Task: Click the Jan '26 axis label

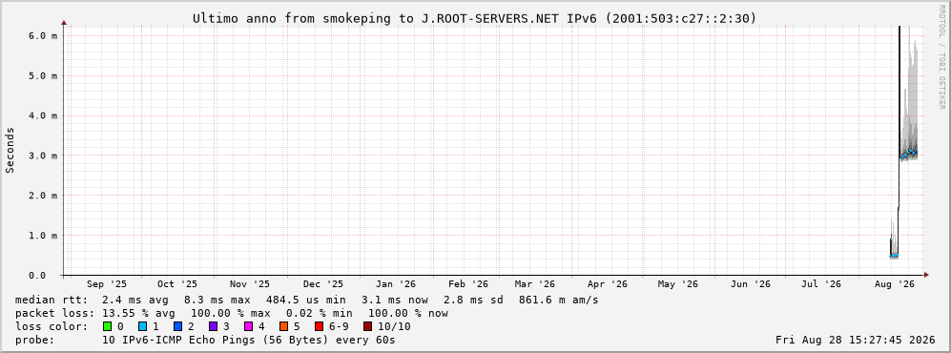Action: click(396, 284)
